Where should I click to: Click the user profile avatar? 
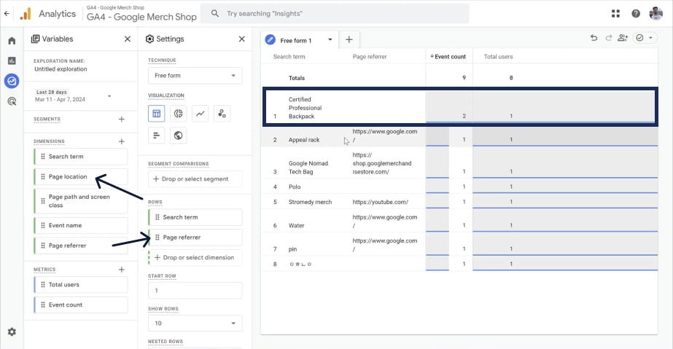656,14
